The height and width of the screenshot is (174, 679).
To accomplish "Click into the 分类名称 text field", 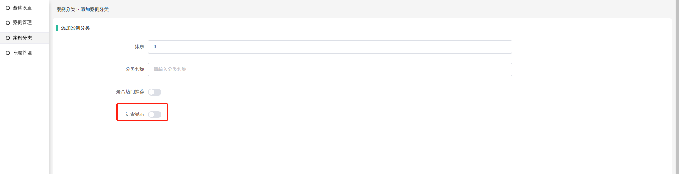I will [329, 70].
